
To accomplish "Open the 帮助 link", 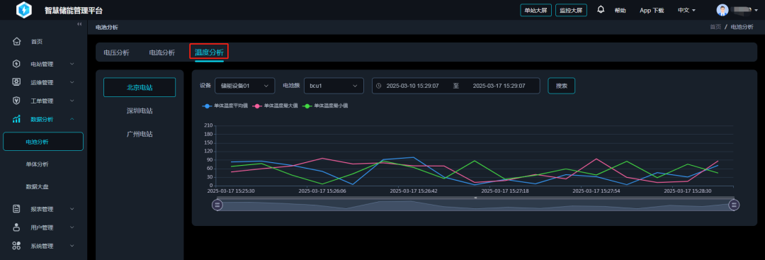I will point(620,10).
